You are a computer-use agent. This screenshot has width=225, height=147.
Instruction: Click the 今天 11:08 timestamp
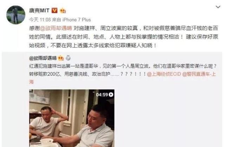tap(40, 20)
